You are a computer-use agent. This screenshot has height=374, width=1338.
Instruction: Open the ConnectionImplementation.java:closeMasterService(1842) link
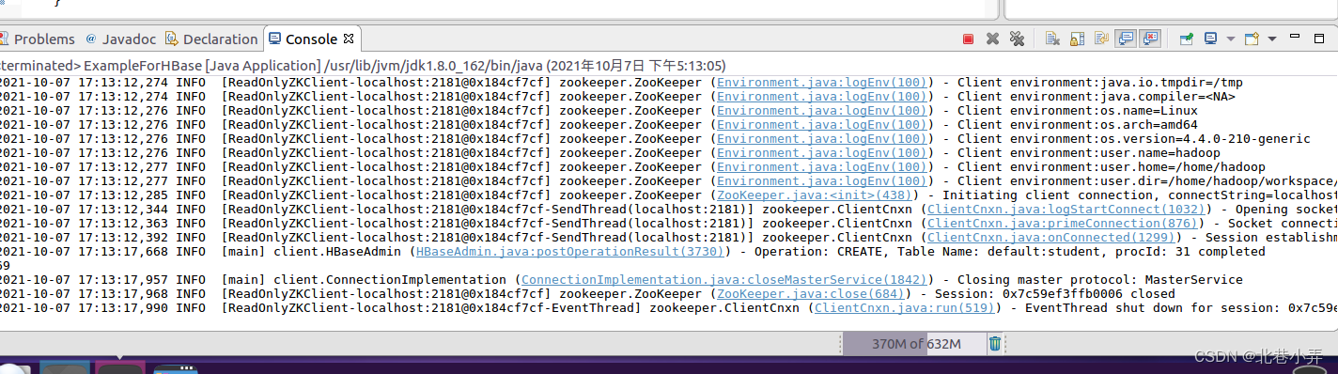724,280
